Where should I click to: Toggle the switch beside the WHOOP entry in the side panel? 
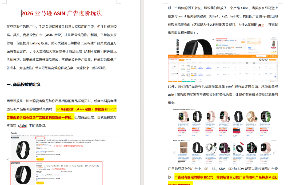260,43
